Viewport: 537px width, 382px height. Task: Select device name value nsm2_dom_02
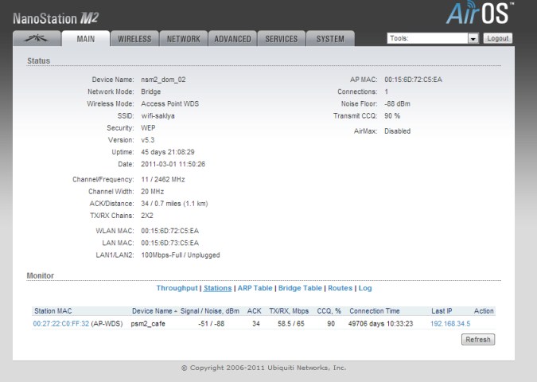click(x=163, y=80)
